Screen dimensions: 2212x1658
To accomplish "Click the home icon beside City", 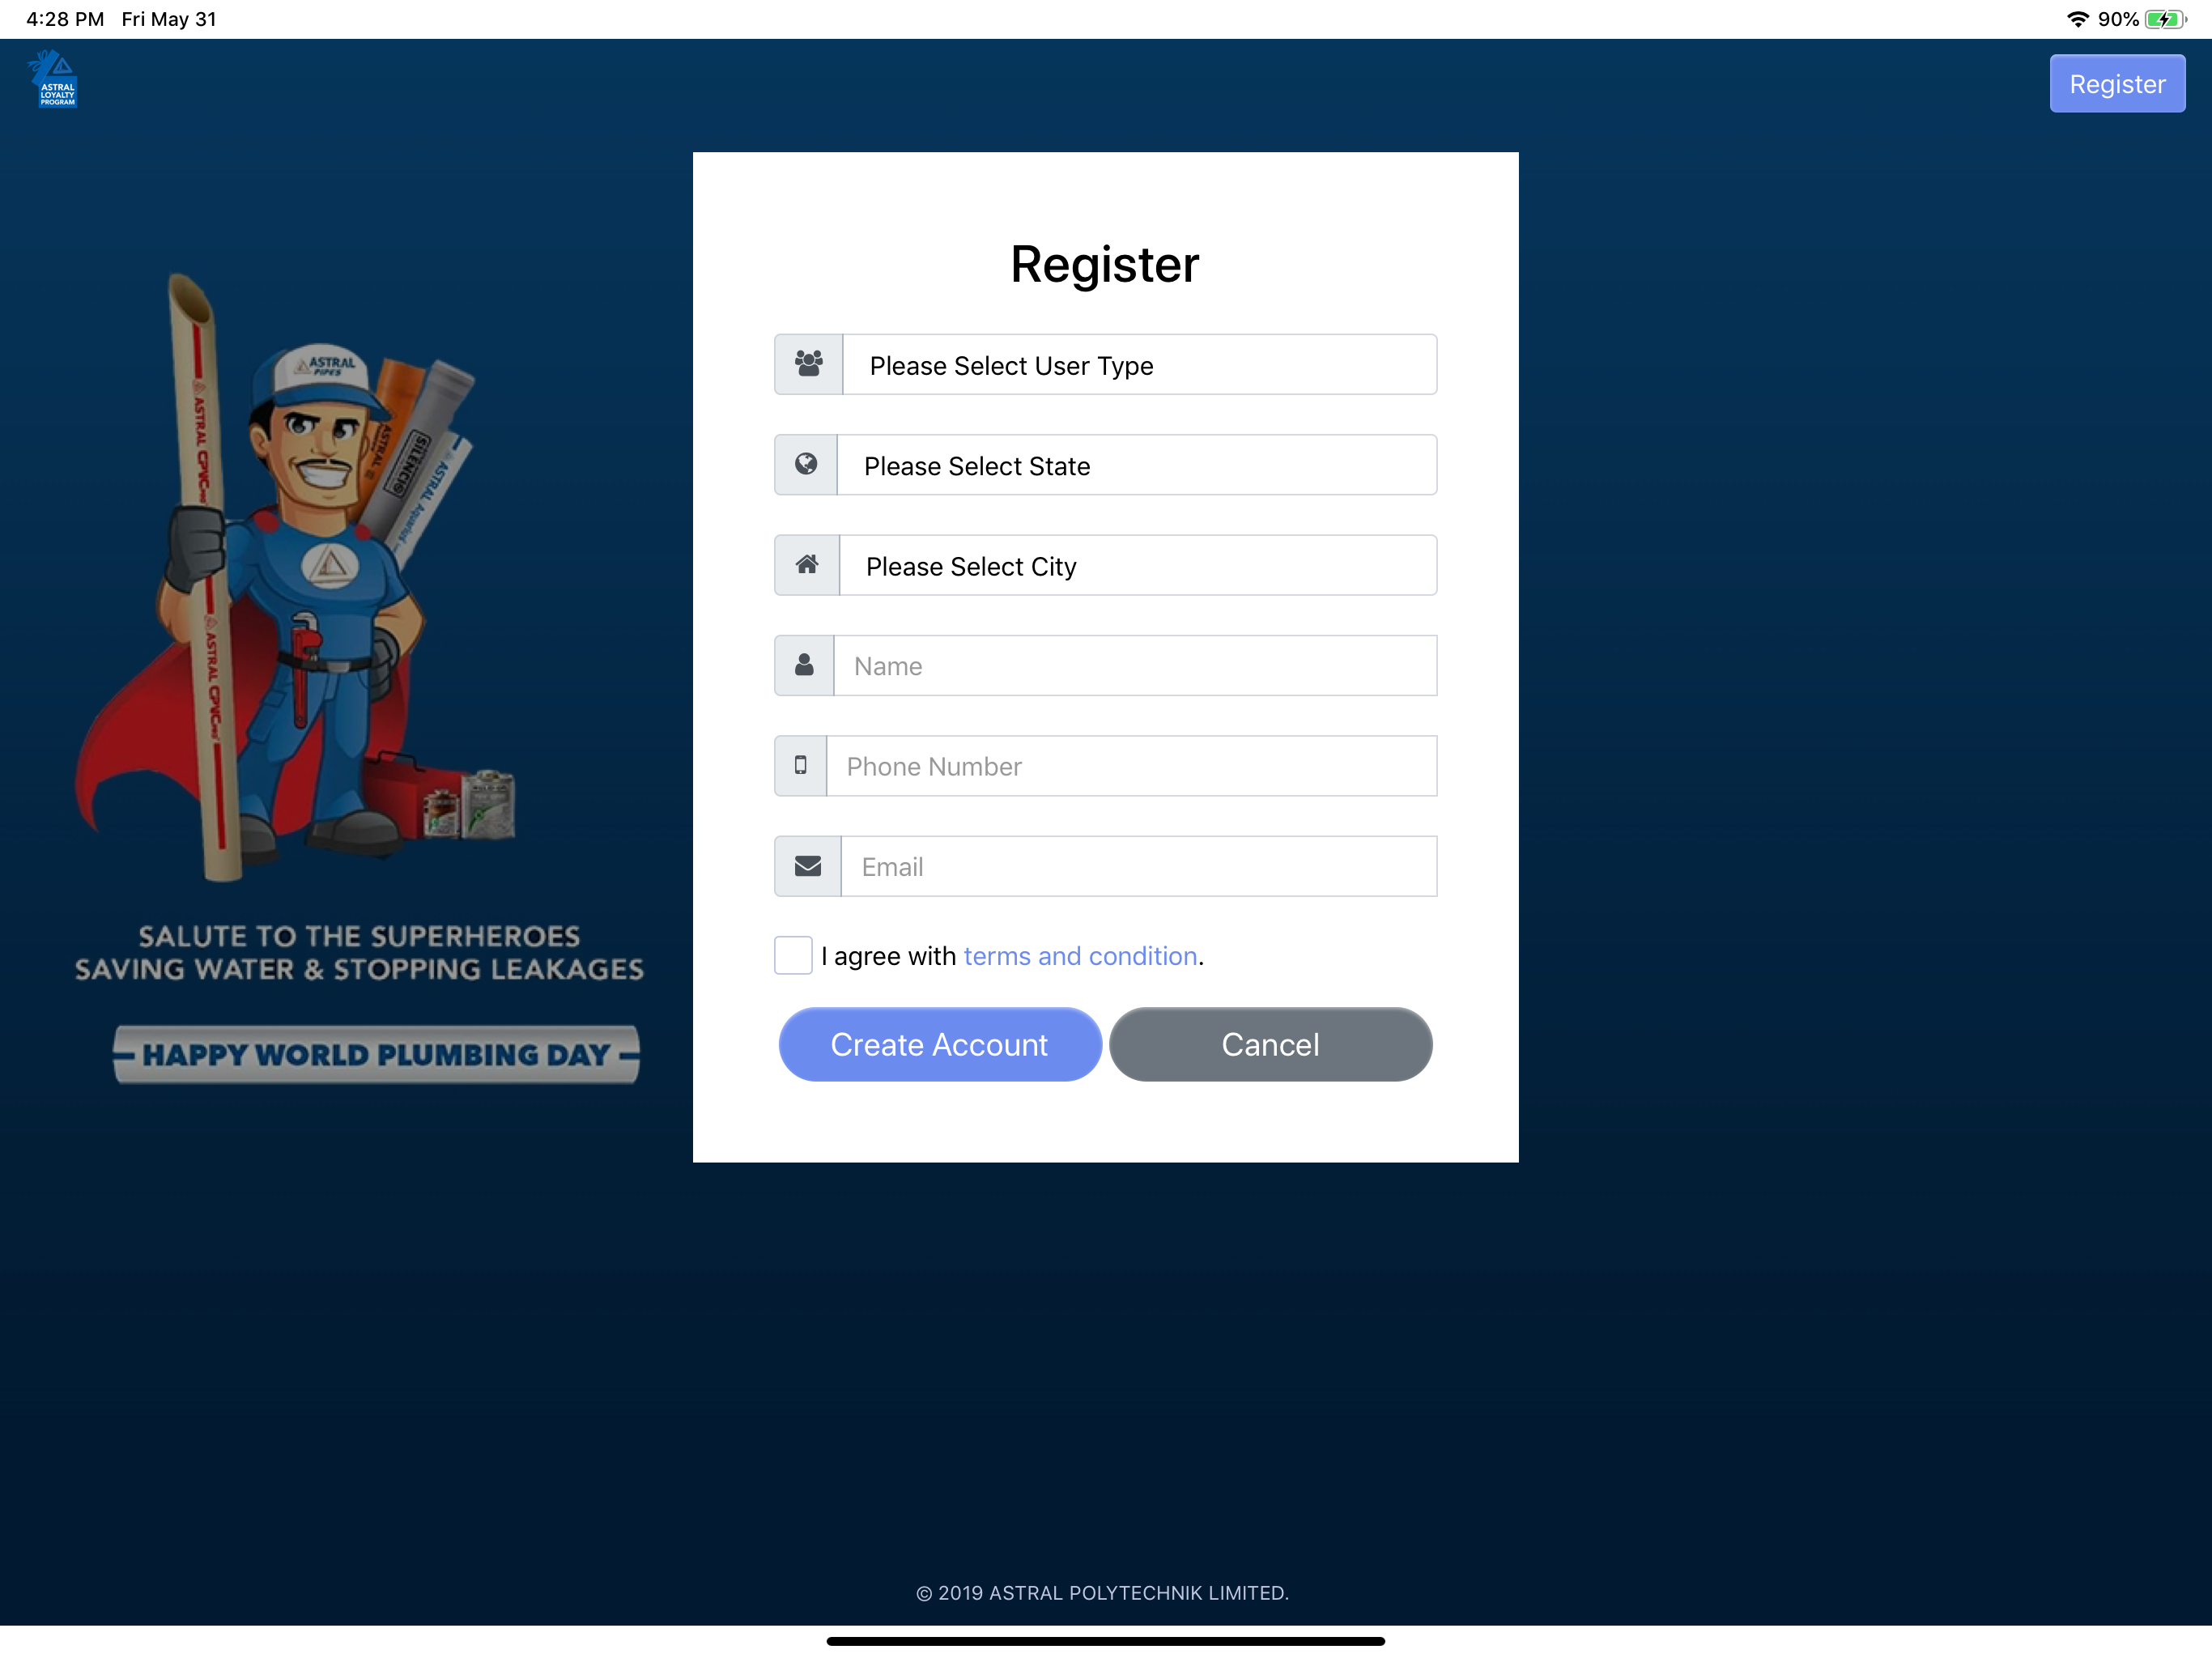I will 807,565.
